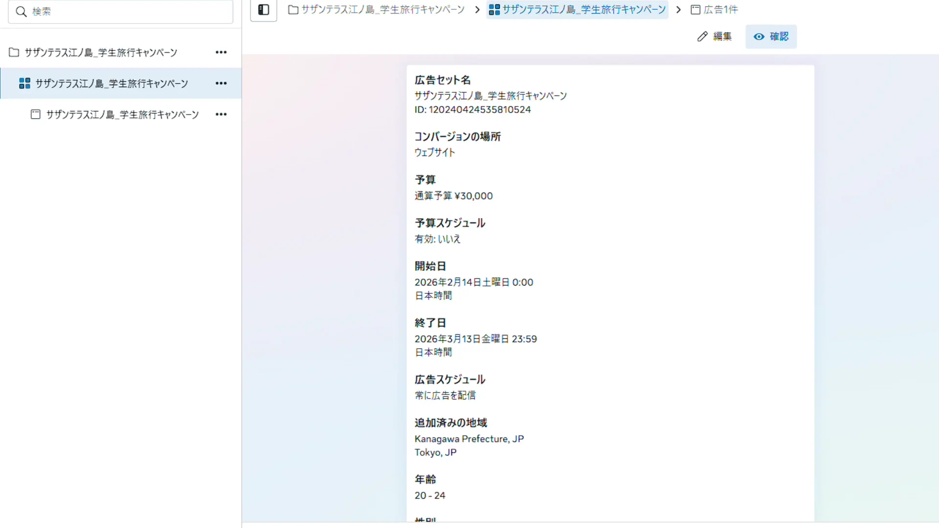Select the ad set row in sidebar
This screenshot has width=939, height=528.
click(x=112, y=84)
